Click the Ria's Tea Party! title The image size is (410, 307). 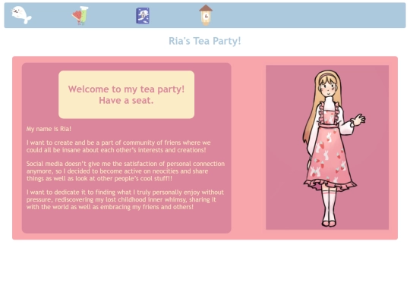(x=205, y=41)
